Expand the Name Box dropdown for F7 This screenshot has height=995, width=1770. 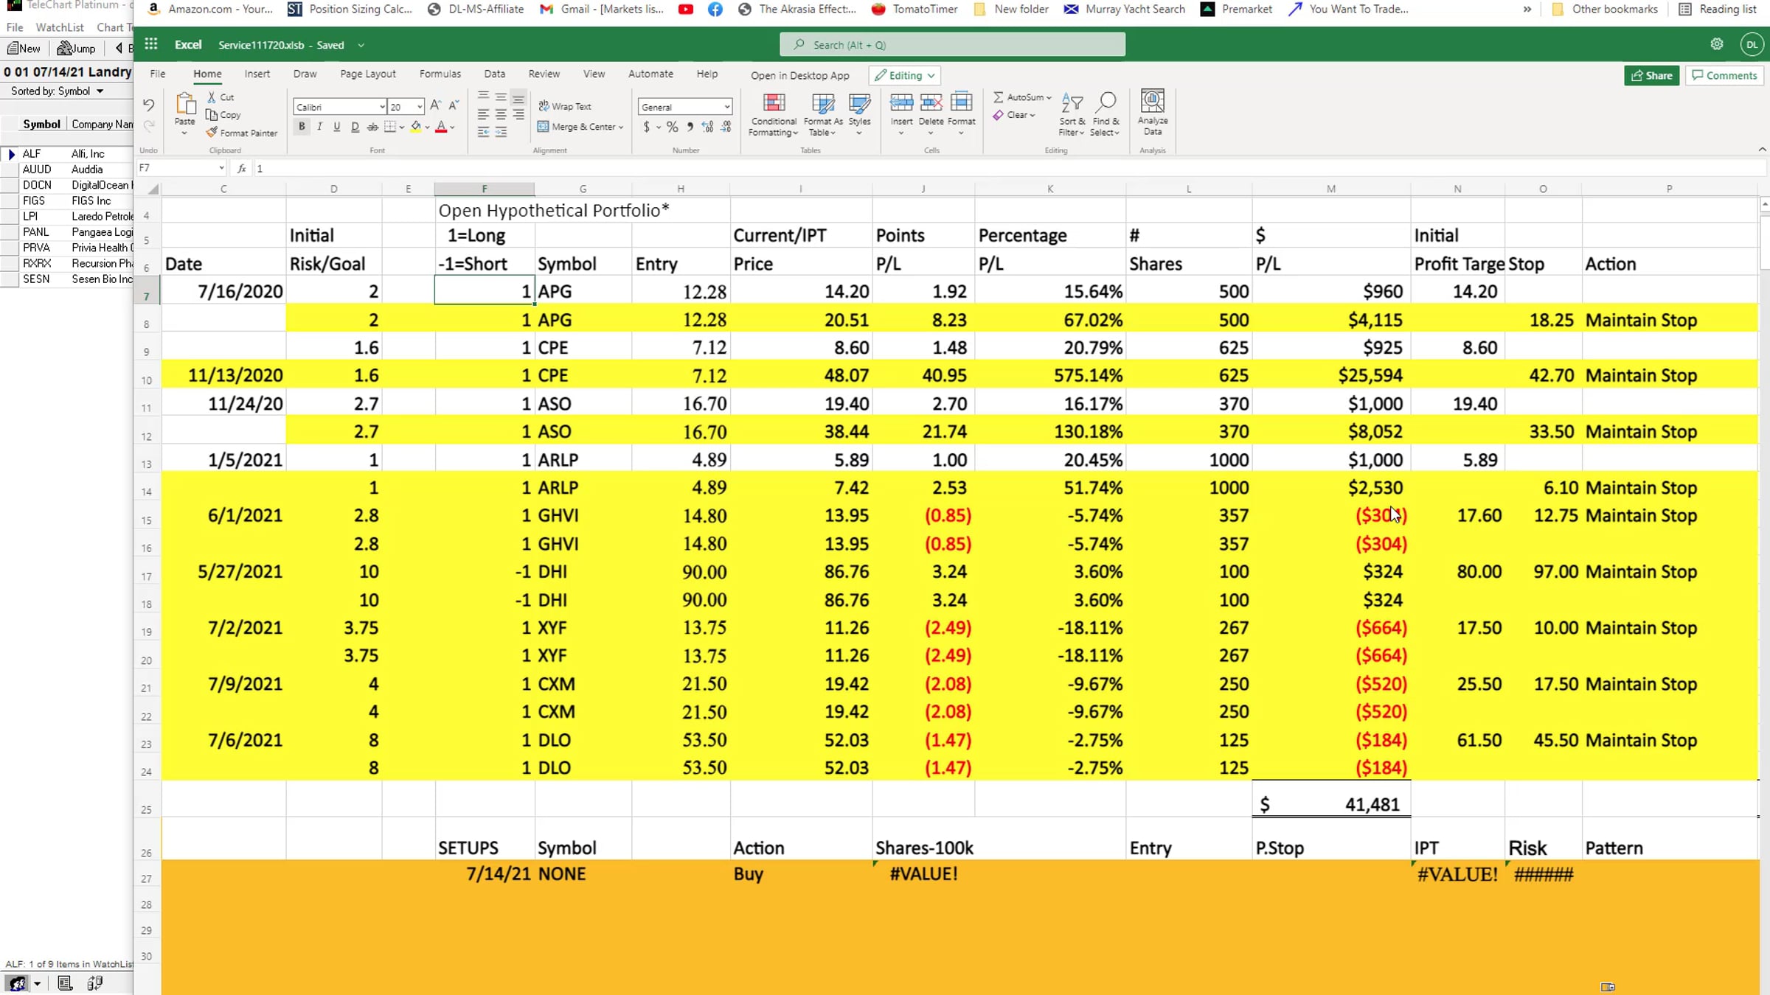click(x=221, y=169)
